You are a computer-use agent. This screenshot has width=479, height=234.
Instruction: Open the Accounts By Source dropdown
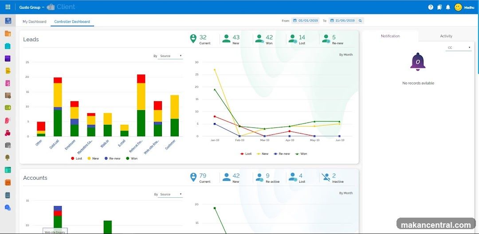tap(170, 194)
